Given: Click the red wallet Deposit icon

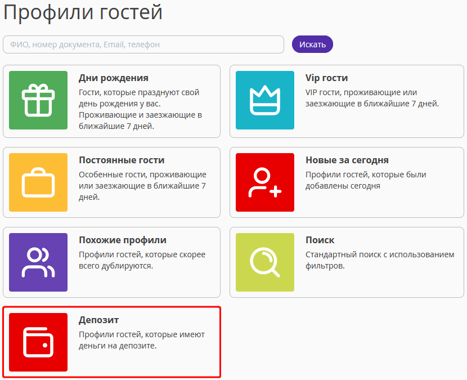Looking at the screenshot, I should pyautogui.click(x=38, y=342).
